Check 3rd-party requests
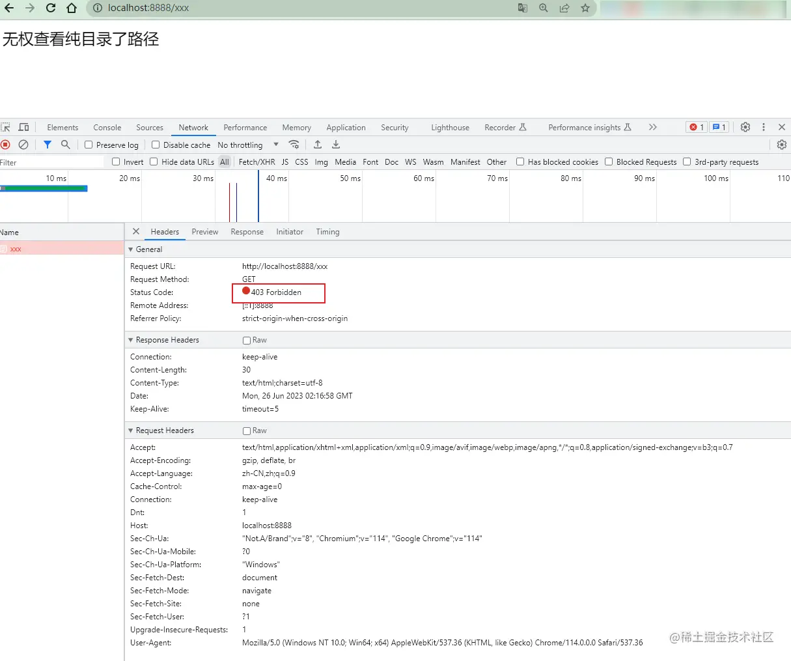This screenshot has width=791, height=661. (x=687, y=162)
